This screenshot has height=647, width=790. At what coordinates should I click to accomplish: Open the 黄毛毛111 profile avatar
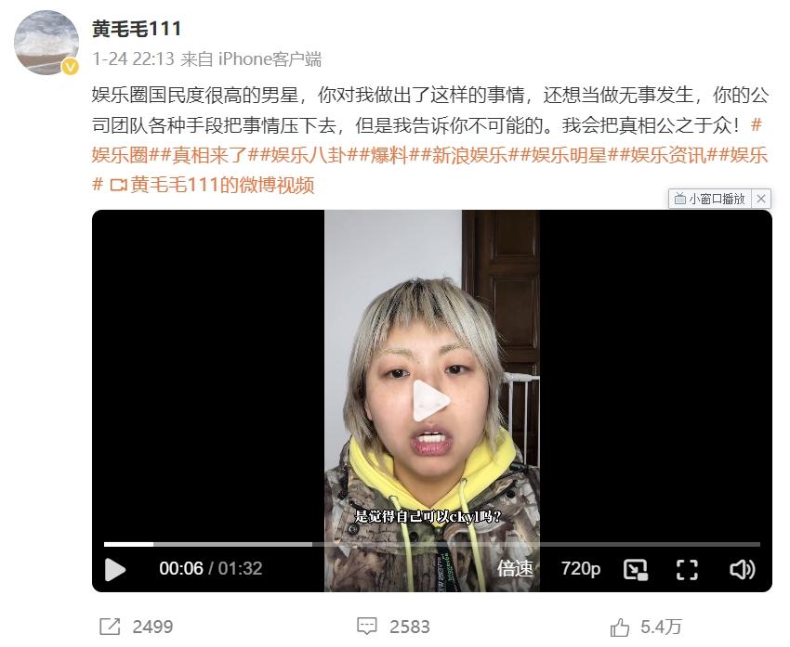[x=46, y=43]
